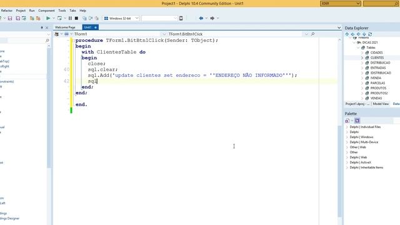Open the Component menu
Viewport: 400px width, 225px height.
coord(46,11)
